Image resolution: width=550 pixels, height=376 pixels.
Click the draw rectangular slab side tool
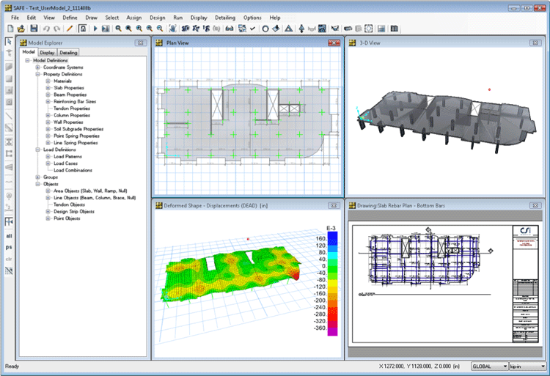click(x=9, y=79)
